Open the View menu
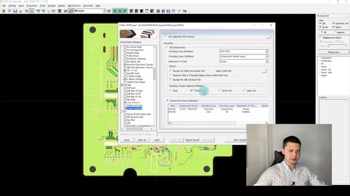Viewport: 350px width, 196px height. (21, 6)
